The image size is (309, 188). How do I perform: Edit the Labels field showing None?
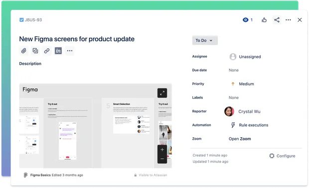pyautogui.click(x=234, y=98)
